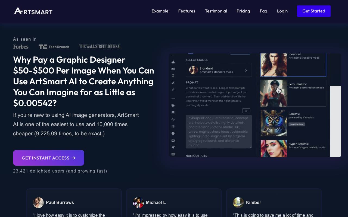This screenshot has width=348, height=217.
Task: Click the main headline about graphic designer cost
Action: point(83,81)
